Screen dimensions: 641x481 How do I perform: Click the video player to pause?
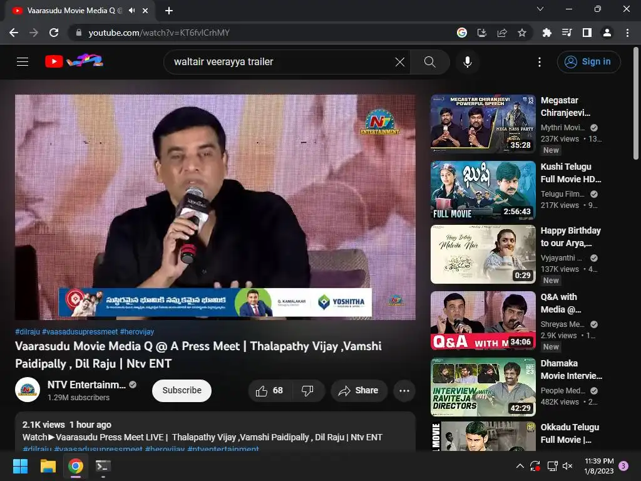[x=215, y=207]
